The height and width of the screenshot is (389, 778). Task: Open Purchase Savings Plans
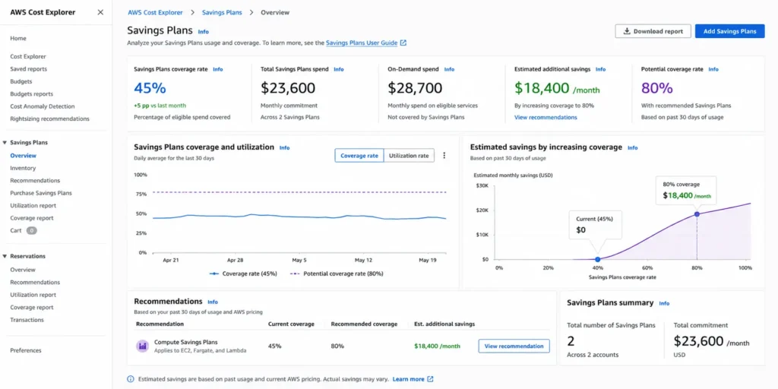point(41,193)
